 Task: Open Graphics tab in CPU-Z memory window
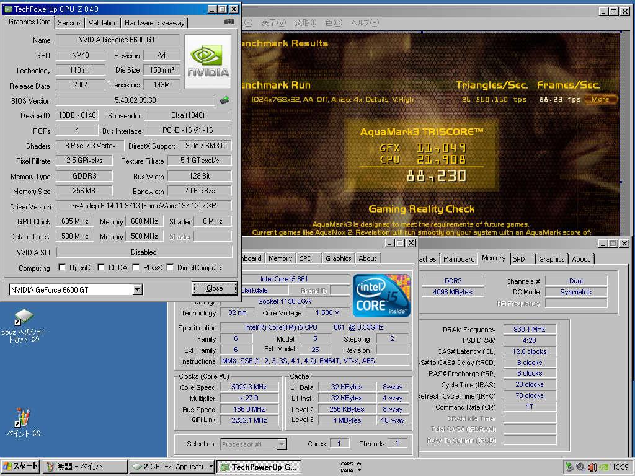point(551,259)
